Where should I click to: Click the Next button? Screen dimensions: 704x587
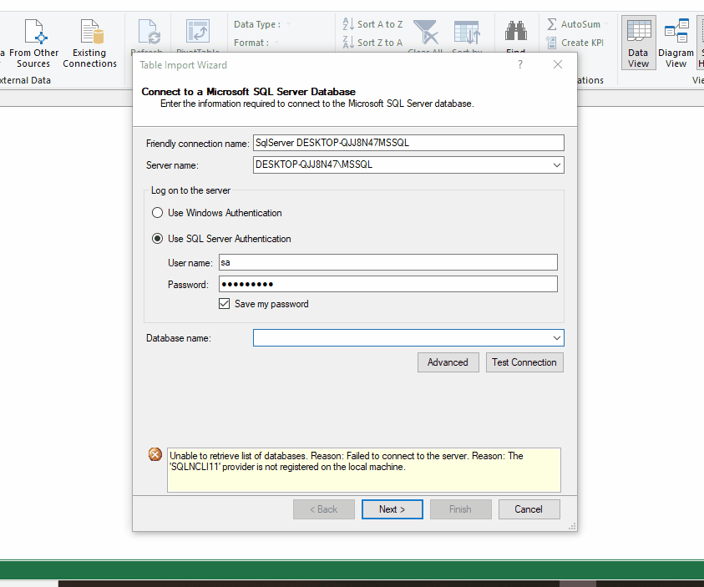coord(392,509)
